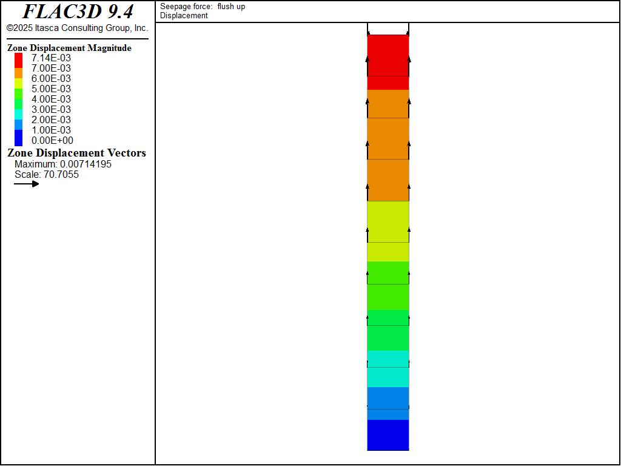
Task: Select the orange legend swatch for 7.00E-03
Action: click(19, 69)
